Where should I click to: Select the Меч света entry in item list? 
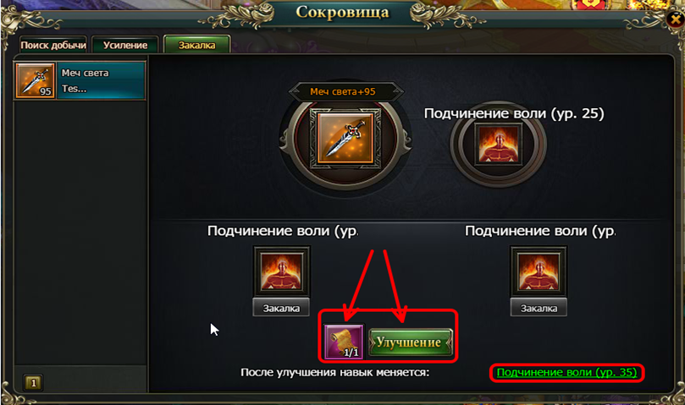click(x=80, y=80)
